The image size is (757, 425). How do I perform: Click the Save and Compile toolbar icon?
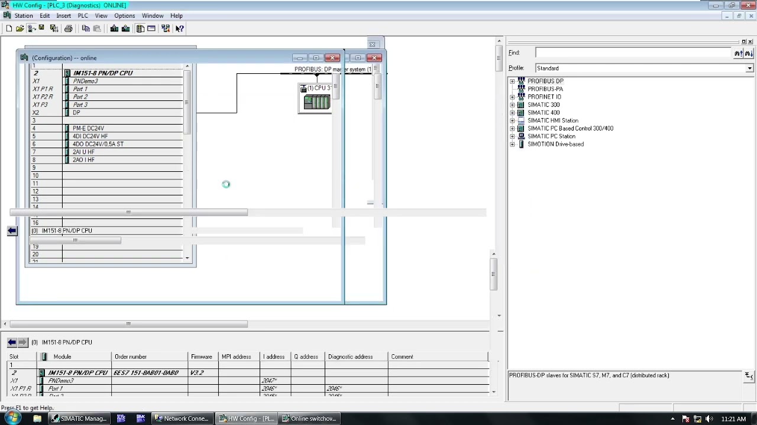click(54, 28)
